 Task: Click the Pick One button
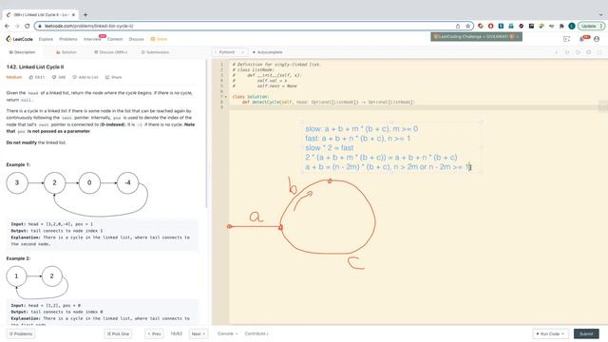[118, 333]
